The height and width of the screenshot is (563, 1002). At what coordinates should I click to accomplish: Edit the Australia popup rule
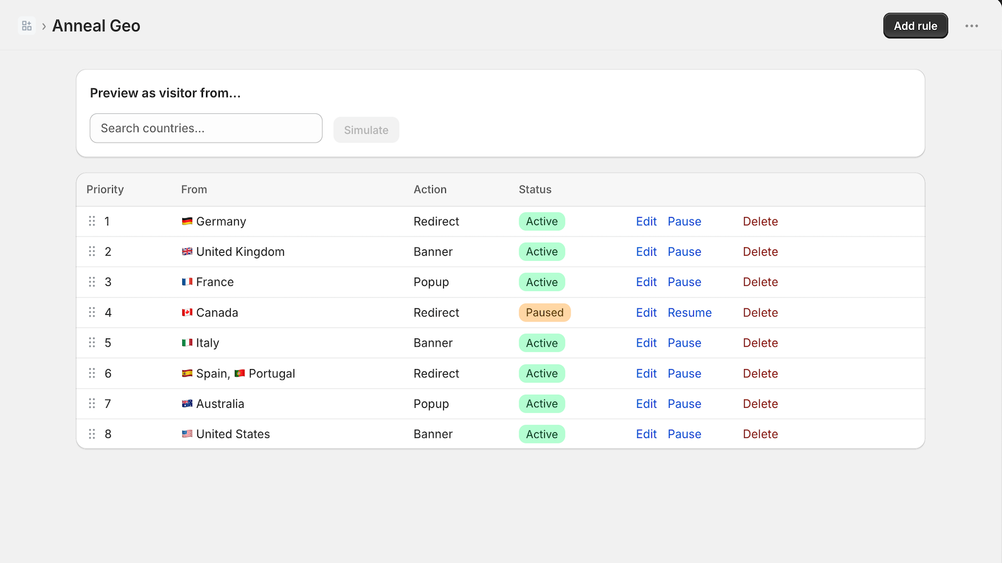pos(646,403)
